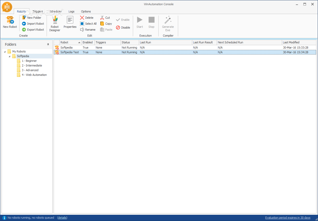
Task: Click robot icon of Softpedia Test row
Action: click(57, 52)
